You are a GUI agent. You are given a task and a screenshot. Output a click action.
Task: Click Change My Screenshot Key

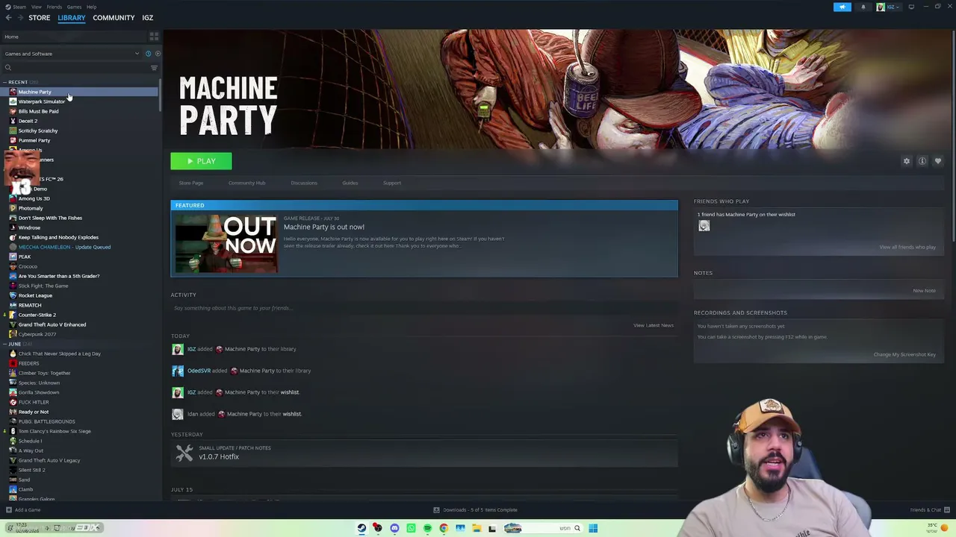pos(904,354)
